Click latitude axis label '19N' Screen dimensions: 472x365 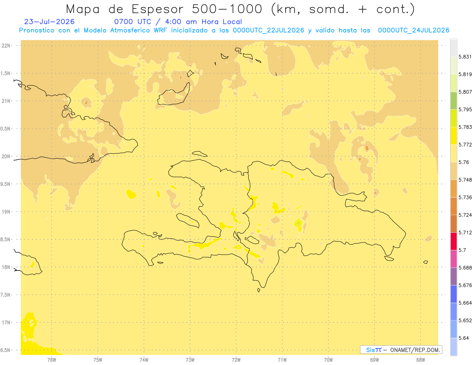click(6, 212)
